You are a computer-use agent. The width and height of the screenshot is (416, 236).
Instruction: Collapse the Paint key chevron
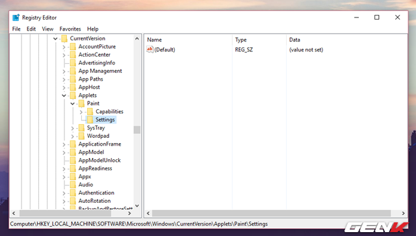tap(72, 103)
